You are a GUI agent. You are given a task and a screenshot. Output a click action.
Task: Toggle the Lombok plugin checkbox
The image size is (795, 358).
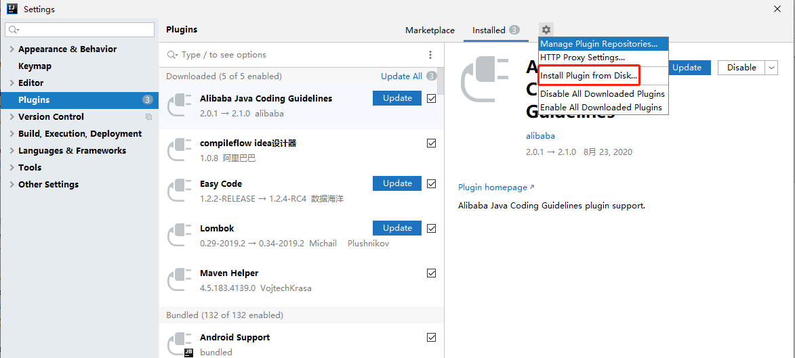(x=432, y=228)
